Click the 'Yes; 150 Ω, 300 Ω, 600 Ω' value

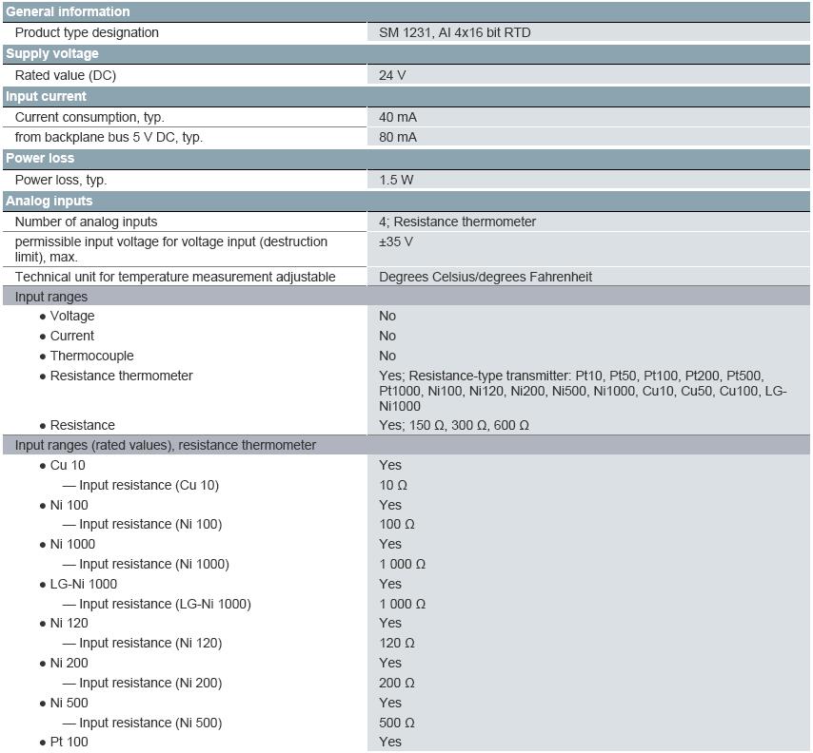tap(454, 426)
